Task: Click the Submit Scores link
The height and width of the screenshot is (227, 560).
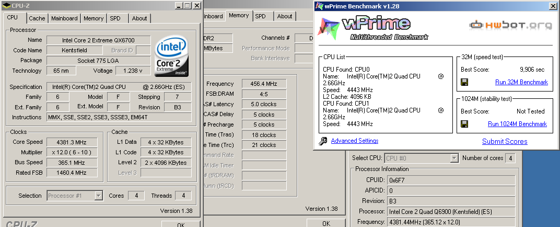Action: [x=505, y=141]
